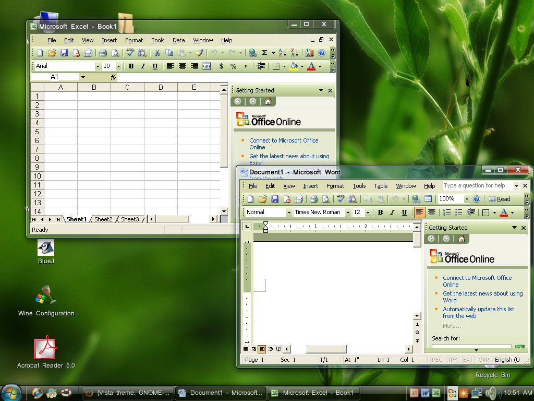
Task: Toggle Underline in Word formatting toolbar
Action: 404,213
